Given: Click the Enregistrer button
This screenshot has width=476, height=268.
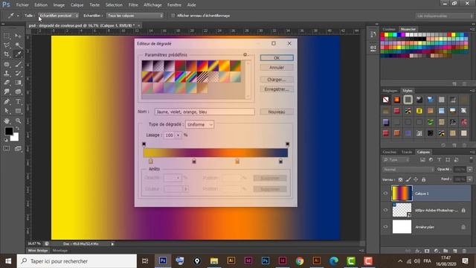Looking at the screenshot, I should 277,89.
